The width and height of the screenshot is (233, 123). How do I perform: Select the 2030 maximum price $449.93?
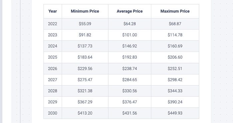click(x=175, y=113)
